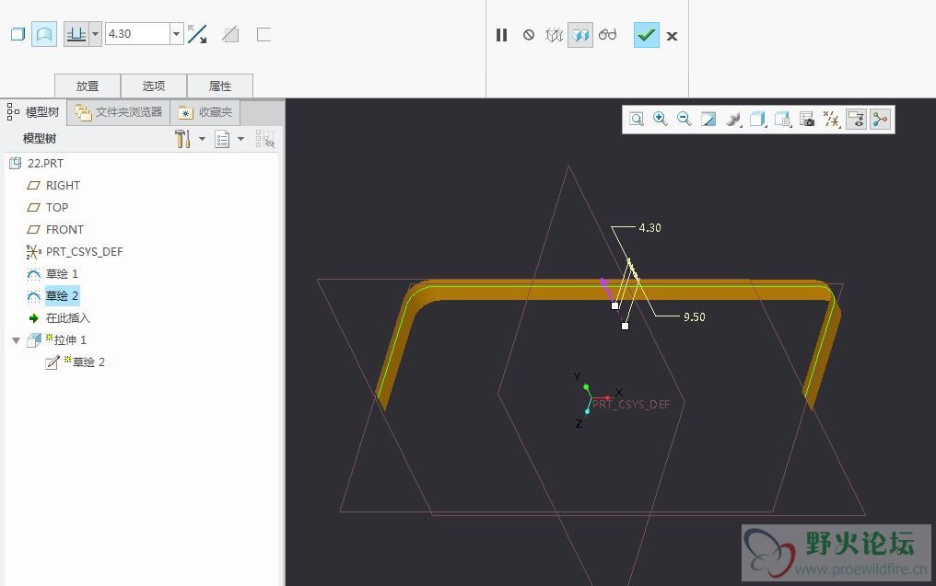Collapse the 拉伸 1 feature node
The width and height of the screenshot is (936, 586).
coord(16,340)
